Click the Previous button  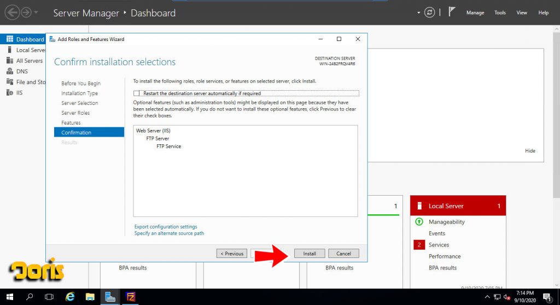click(x=231, y=254)
